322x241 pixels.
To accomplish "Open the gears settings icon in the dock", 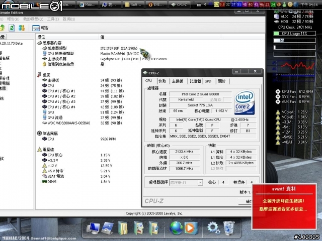I will [x=213, y=228].
